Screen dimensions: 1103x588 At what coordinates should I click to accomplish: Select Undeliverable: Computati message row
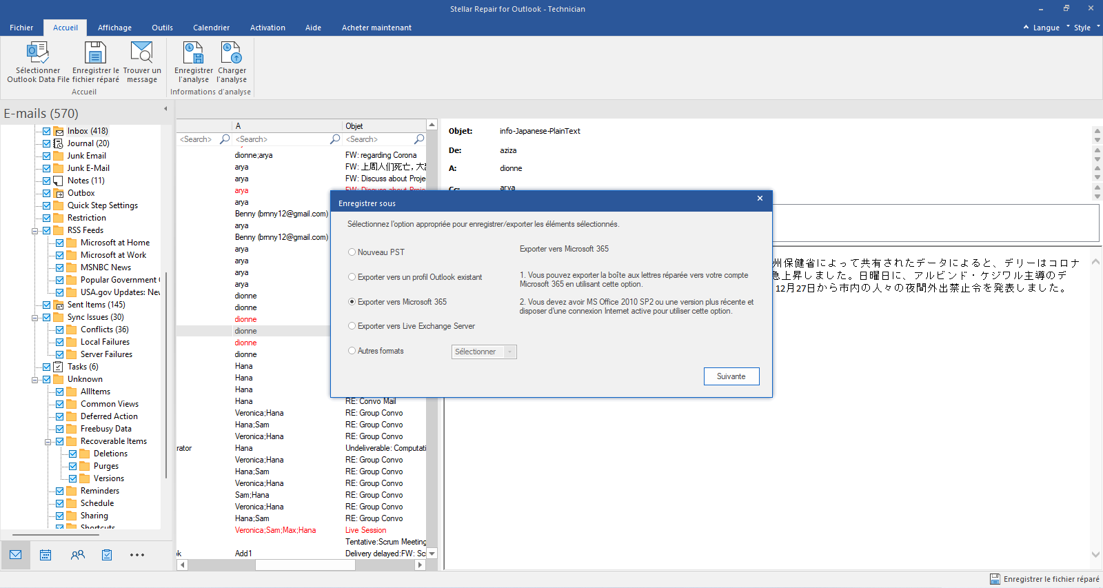(x=301, y=448)
